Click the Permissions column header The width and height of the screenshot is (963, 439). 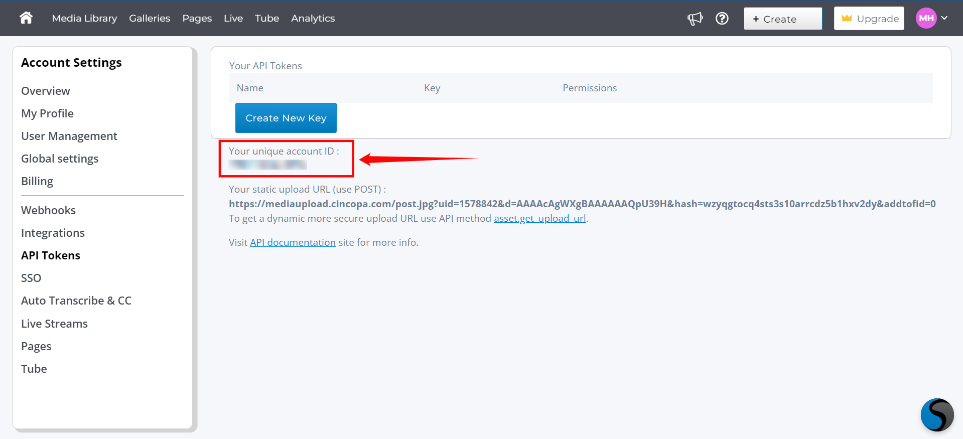click(590, 88)
